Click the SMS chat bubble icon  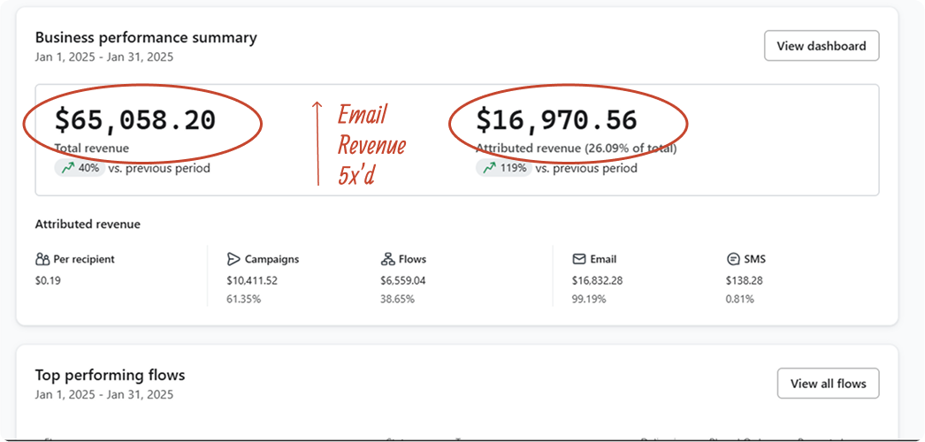[733, 260]
